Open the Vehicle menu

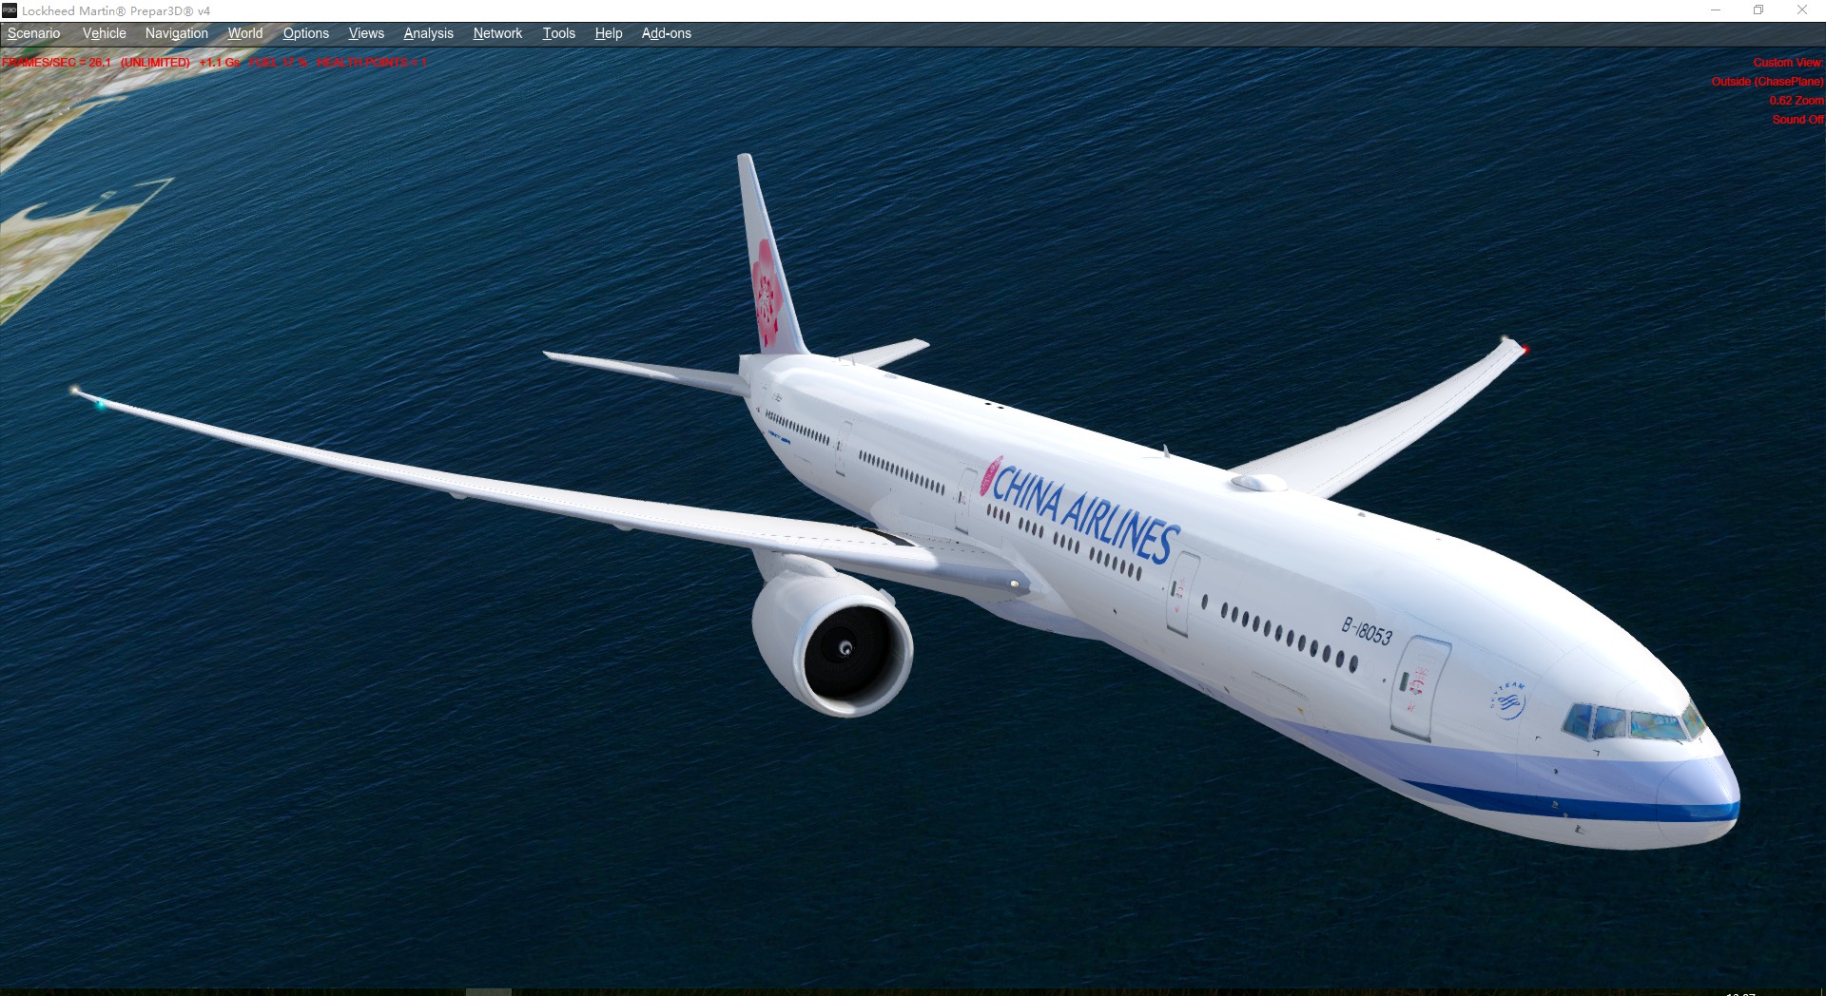coord(104,33)
